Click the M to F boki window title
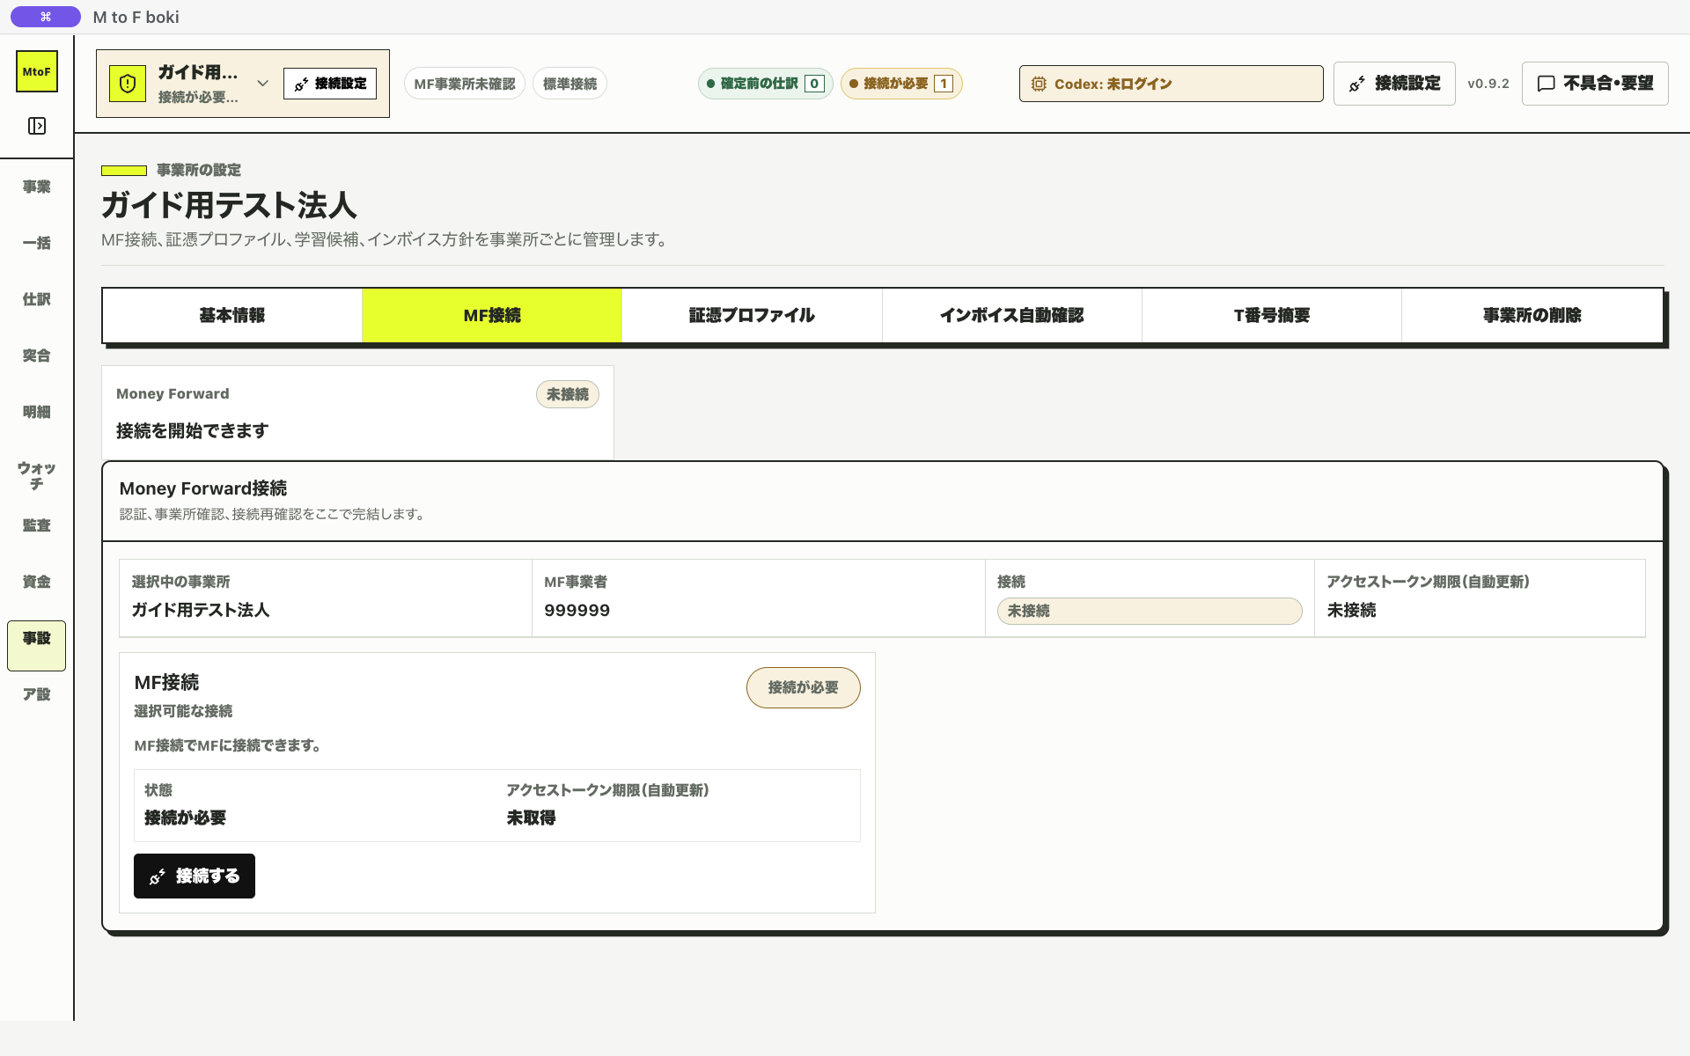The width and height of the screenshot is (1690, 1056). coord(136,17)
